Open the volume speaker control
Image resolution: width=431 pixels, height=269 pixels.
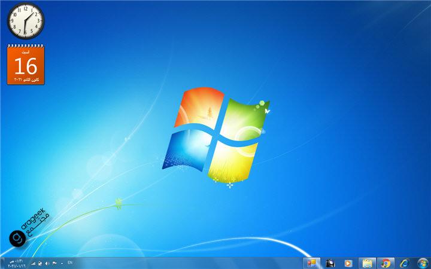tap(47, 263)
